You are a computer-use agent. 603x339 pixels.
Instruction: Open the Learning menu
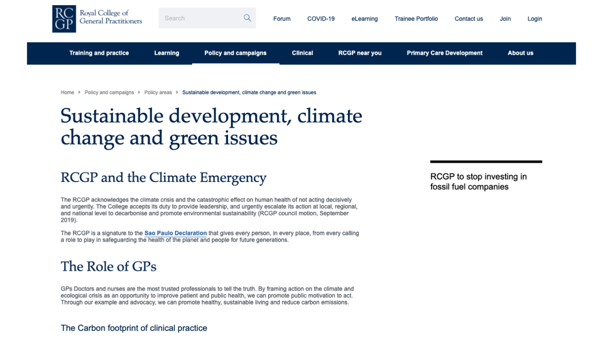[x=166, y=53]
